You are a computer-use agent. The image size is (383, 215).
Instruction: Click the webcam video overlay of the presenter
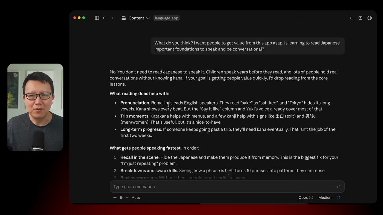pos(35,107)
